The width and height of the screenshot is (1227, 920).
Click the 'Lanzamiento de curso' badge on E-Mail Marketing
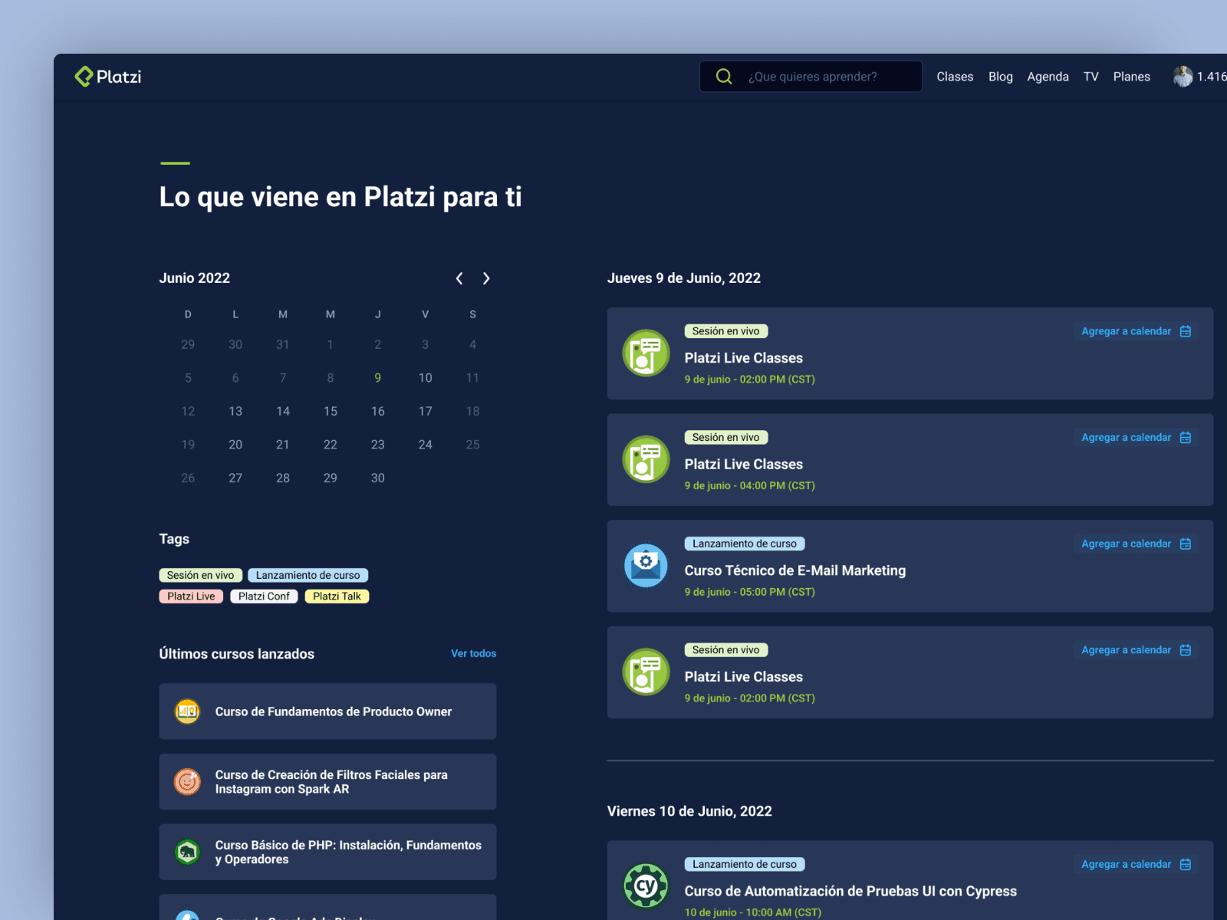(x=745, y=544)
